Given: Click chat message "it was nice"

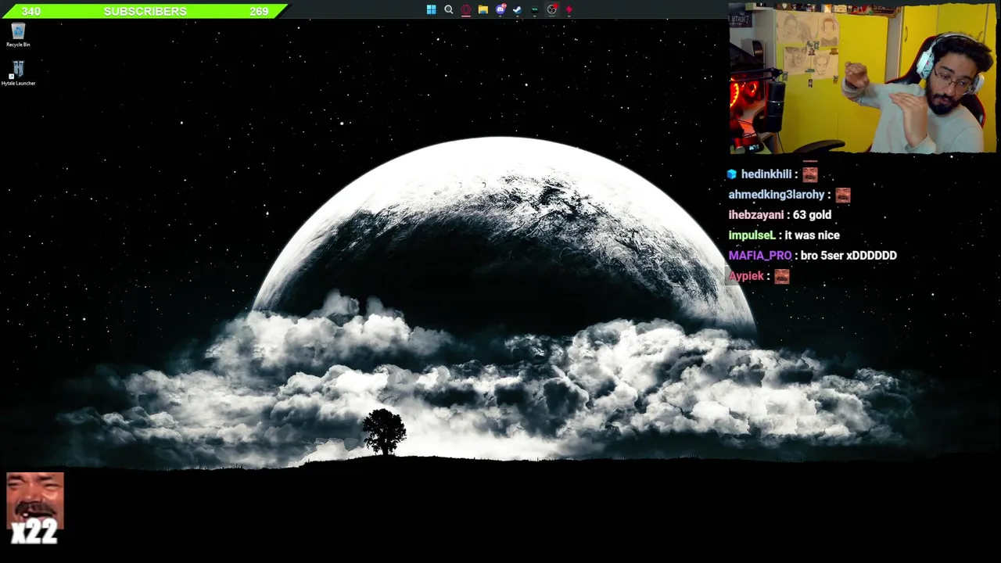Looking at the screenshot, I should click(x=812, y=235).
